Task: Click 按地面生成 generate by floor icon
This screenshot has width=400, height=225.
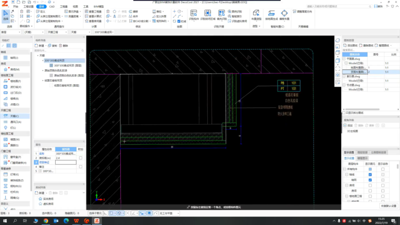Action: (271, 15)
